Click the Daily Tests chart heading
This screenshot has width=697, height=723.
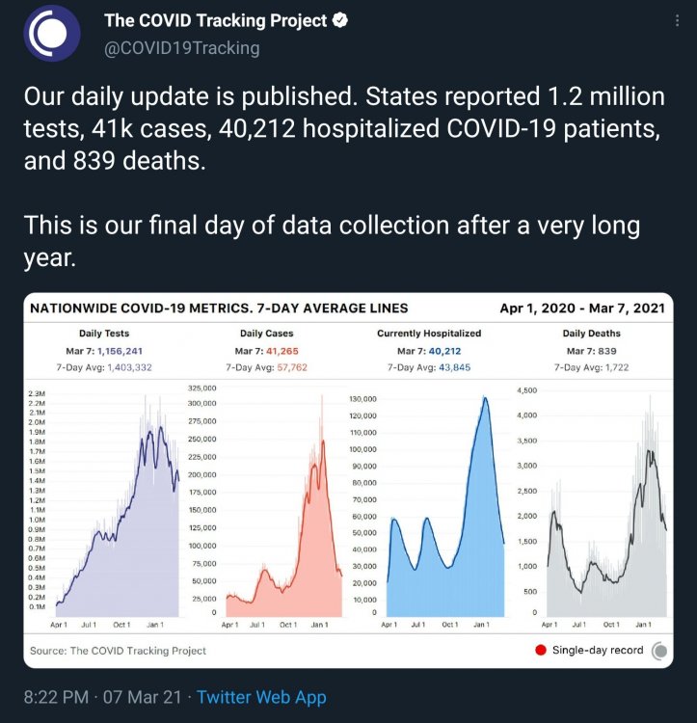tap(104, 334)
